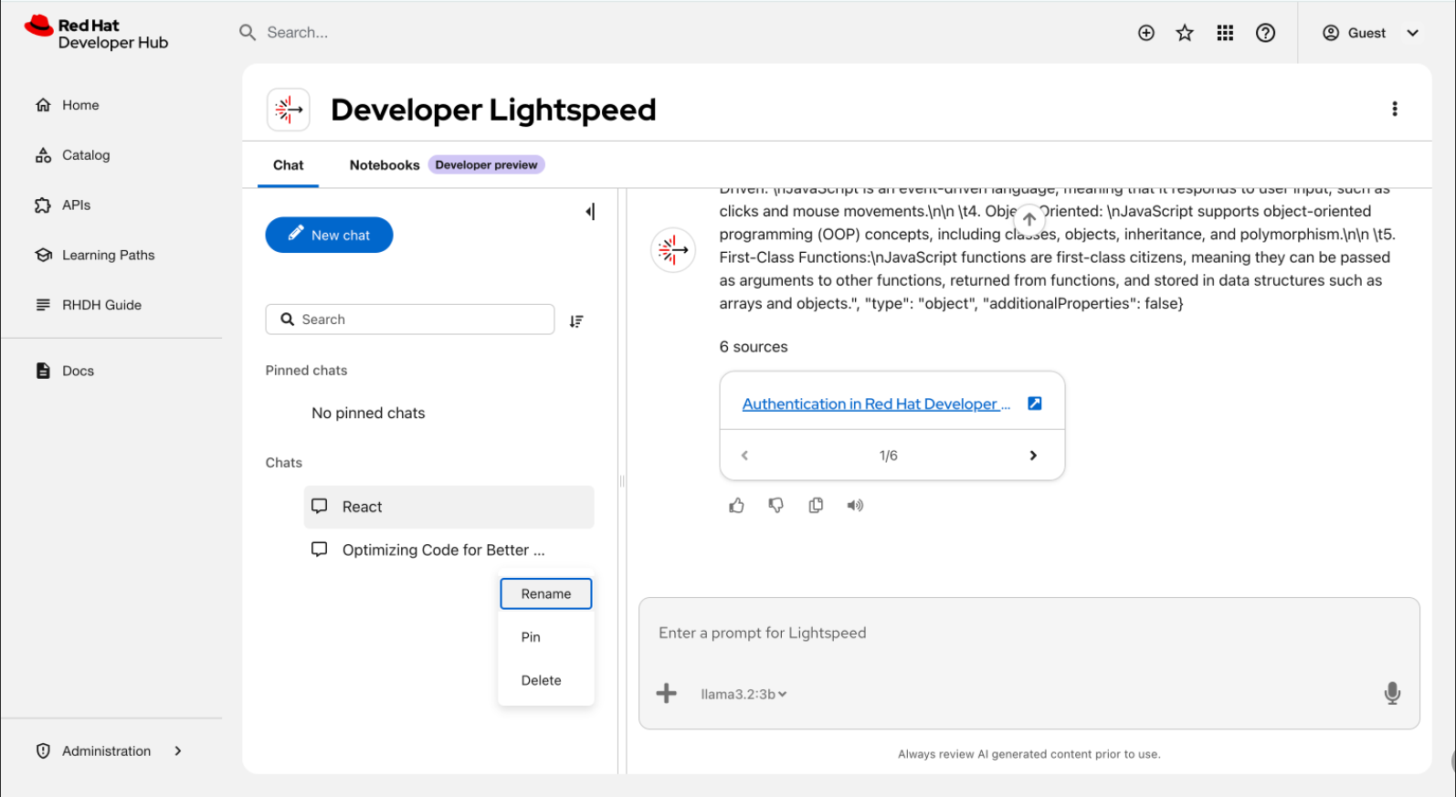The image size is (1456, 797).
Task: Open RHDH Guide in the sidebar
Action: coord(101,305)
